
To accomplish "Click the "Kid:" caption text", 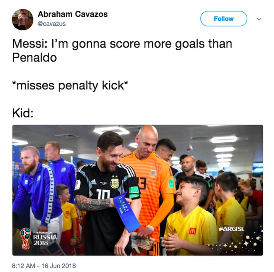I will [23, 113].
